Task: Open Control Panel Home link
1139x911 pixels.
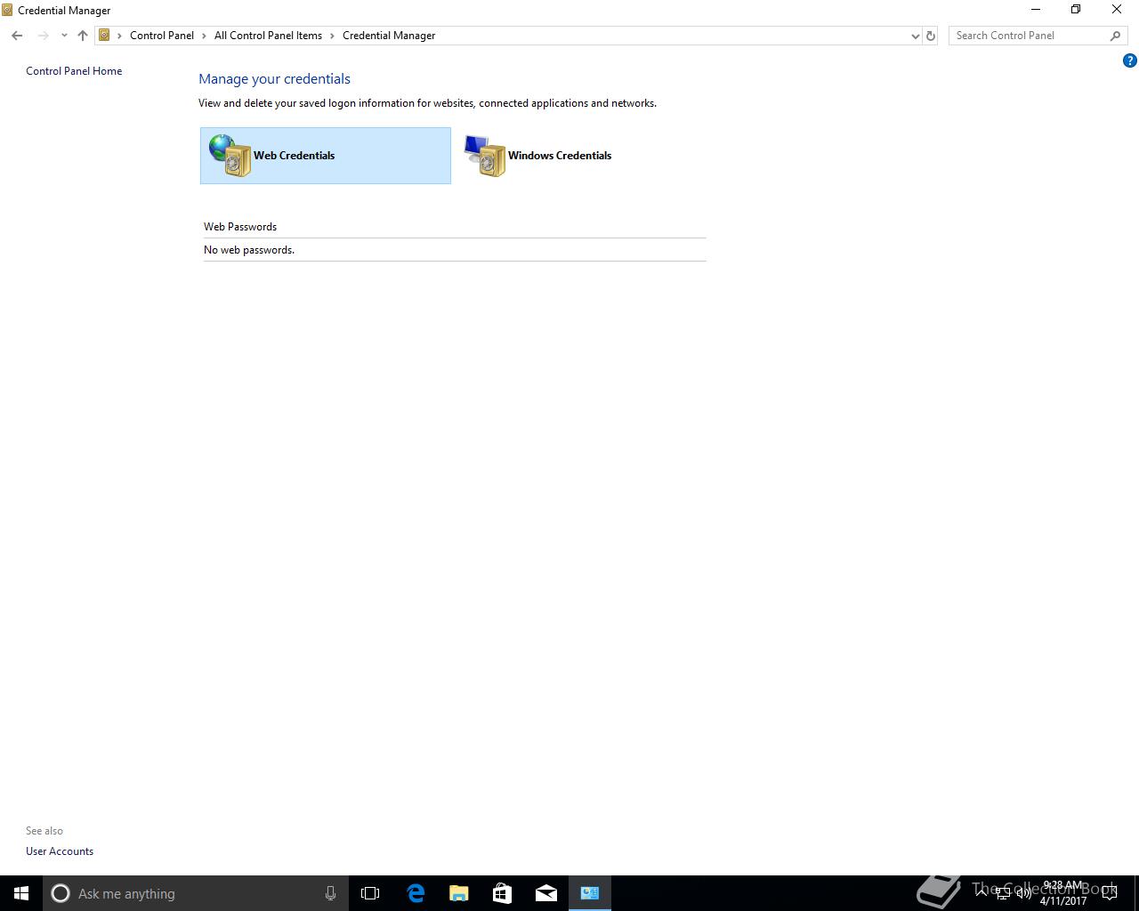Action: [x=74, y=71]
